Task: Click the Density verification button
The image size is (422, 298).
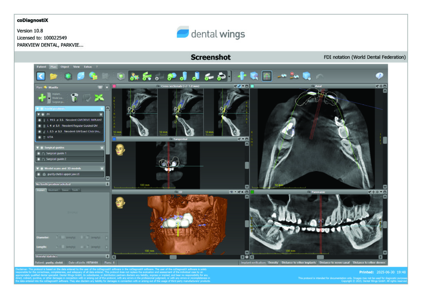Action: (x=273, y=263)
